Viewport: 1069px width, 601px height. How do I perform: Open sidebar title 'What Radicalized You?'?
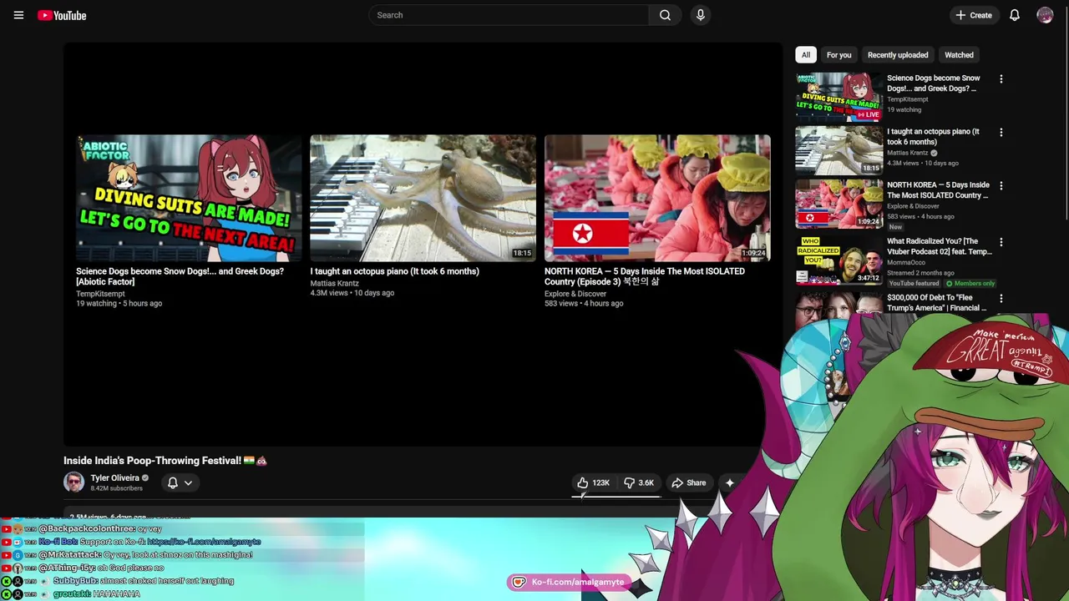coord(940,246)
